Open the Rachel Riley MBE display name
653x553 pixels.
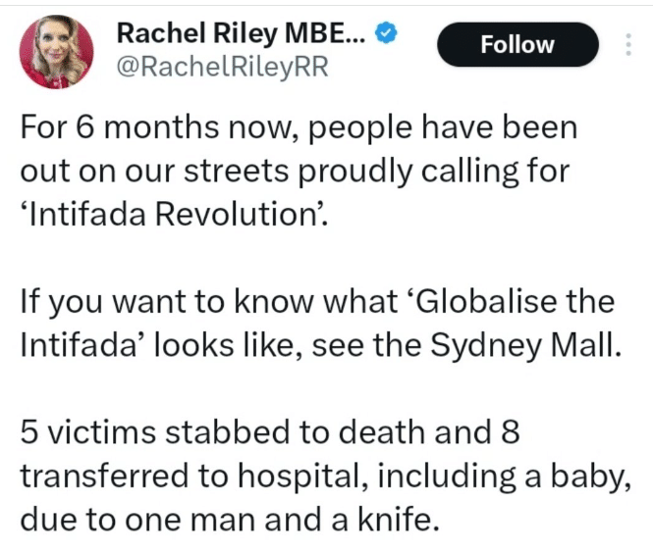tap(242, 33)
